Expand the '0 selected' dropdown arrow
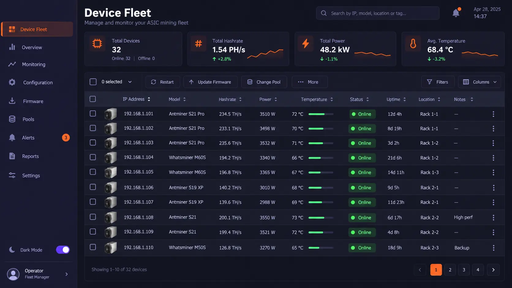Image resolution: width=512 pixels, height=288 pixels. [130, 82]
